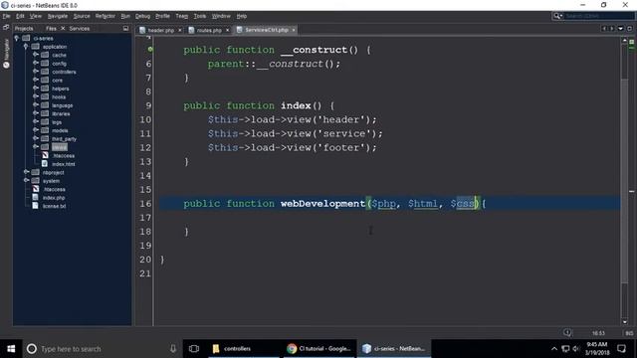Expand the third_party folder

click(36, 139)
